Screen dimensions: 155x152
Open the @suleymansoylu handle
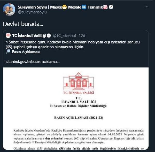[x=32, y=12]
